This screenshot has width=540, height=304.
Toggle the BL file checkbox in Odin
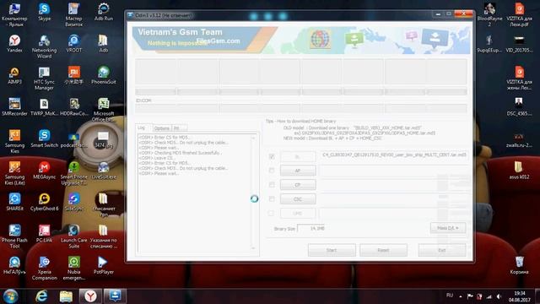tap(272, 156)
